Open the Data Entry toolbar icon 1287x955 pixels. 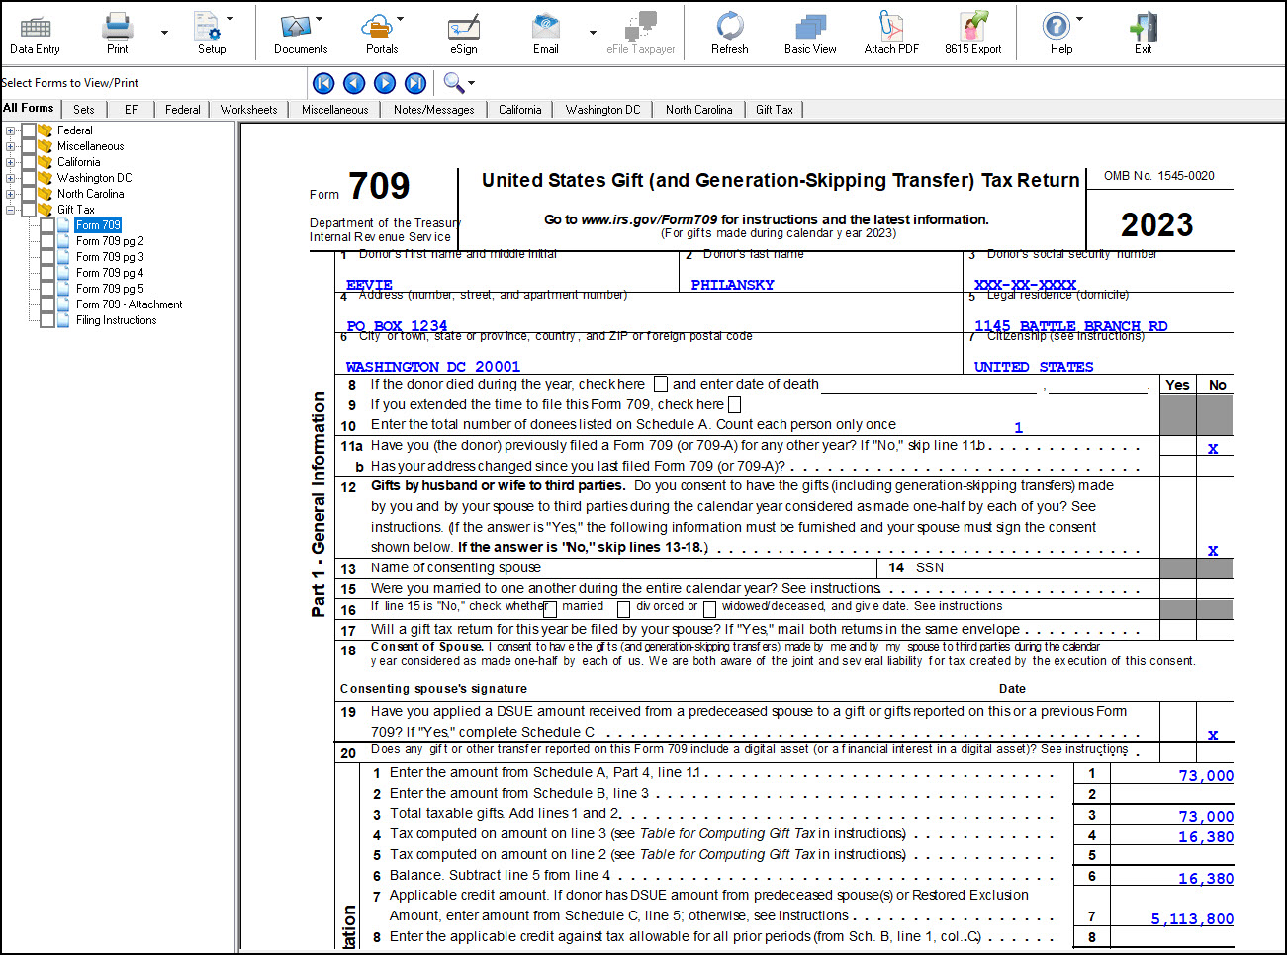click(35, 35)
